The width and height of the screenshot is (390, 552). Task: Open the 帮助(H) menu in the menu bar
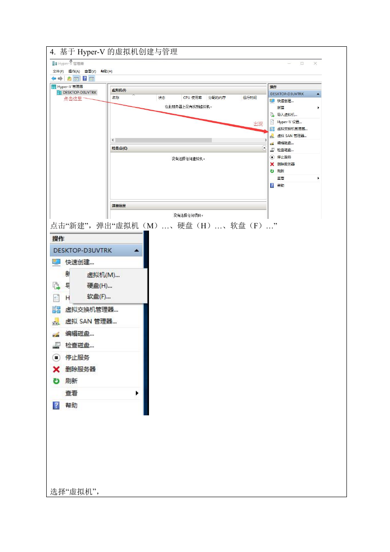pyautogui.click(x=106, y=71)
